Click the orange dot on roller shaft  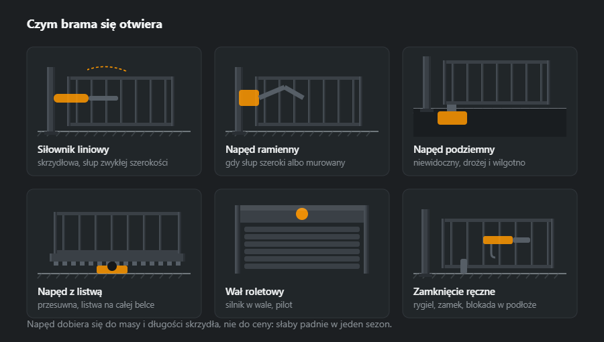[x=302, y=214]
